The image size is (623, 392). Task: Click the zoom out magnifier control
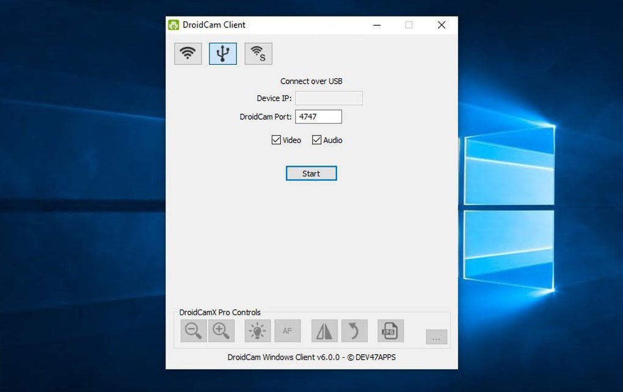[x=194, y=330]
